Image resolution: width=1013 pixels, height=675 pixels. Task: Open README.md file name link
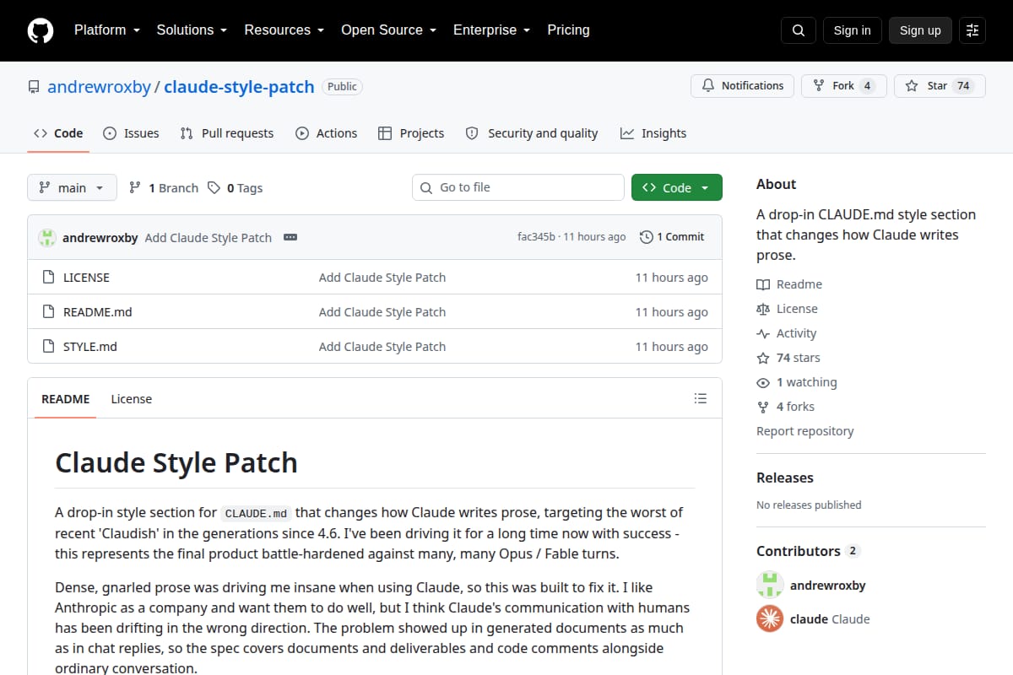[x=98, y=312]
